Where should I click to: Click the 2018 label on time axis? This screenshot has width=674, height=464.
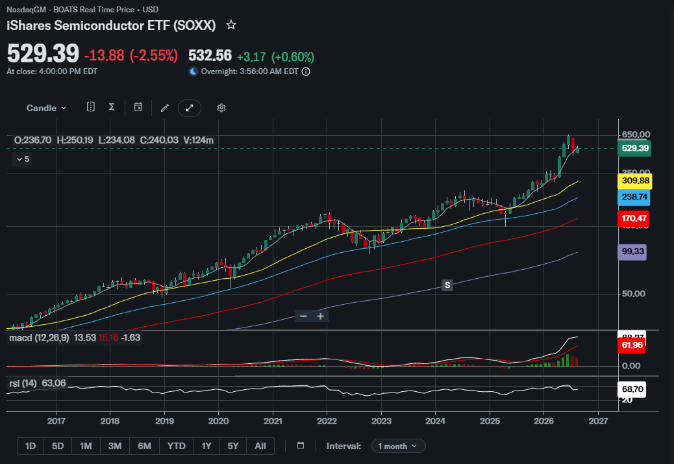coord(110,421)
